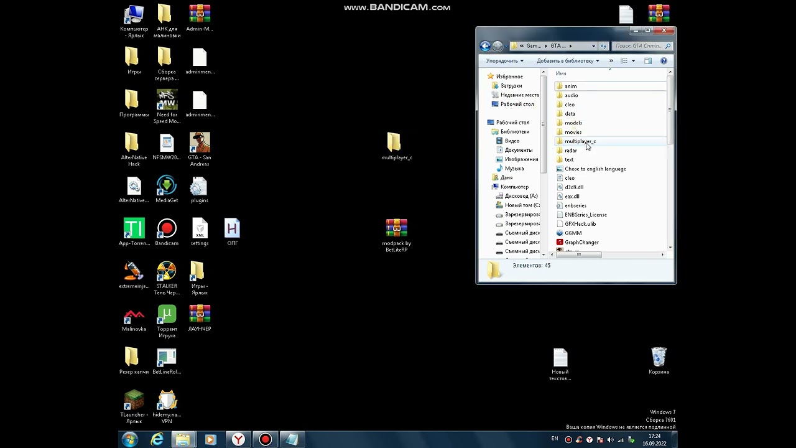Select Библиотеки in the navigation tree
This screenshot has height=448, width=796.
click(x=510, y=132)
